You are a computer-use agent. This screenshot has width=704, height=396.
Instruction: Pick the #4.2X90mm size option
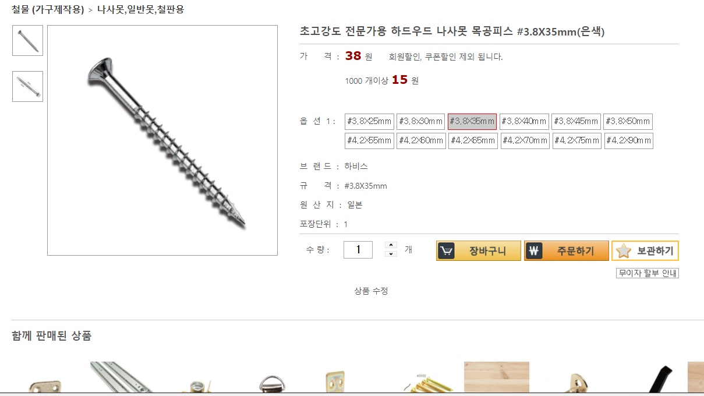click(x=628, y=141)
